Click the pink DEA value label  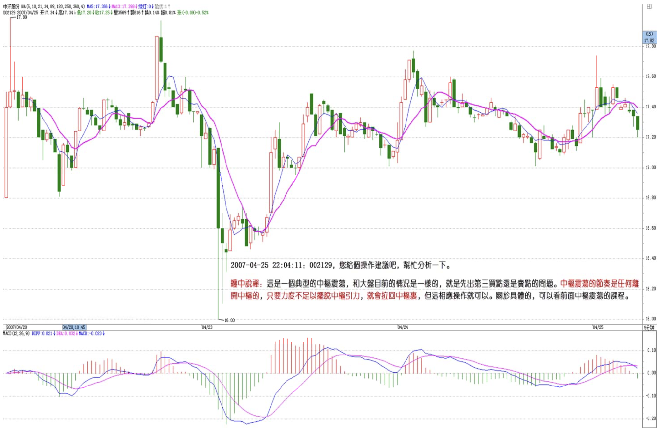point(66,334)
